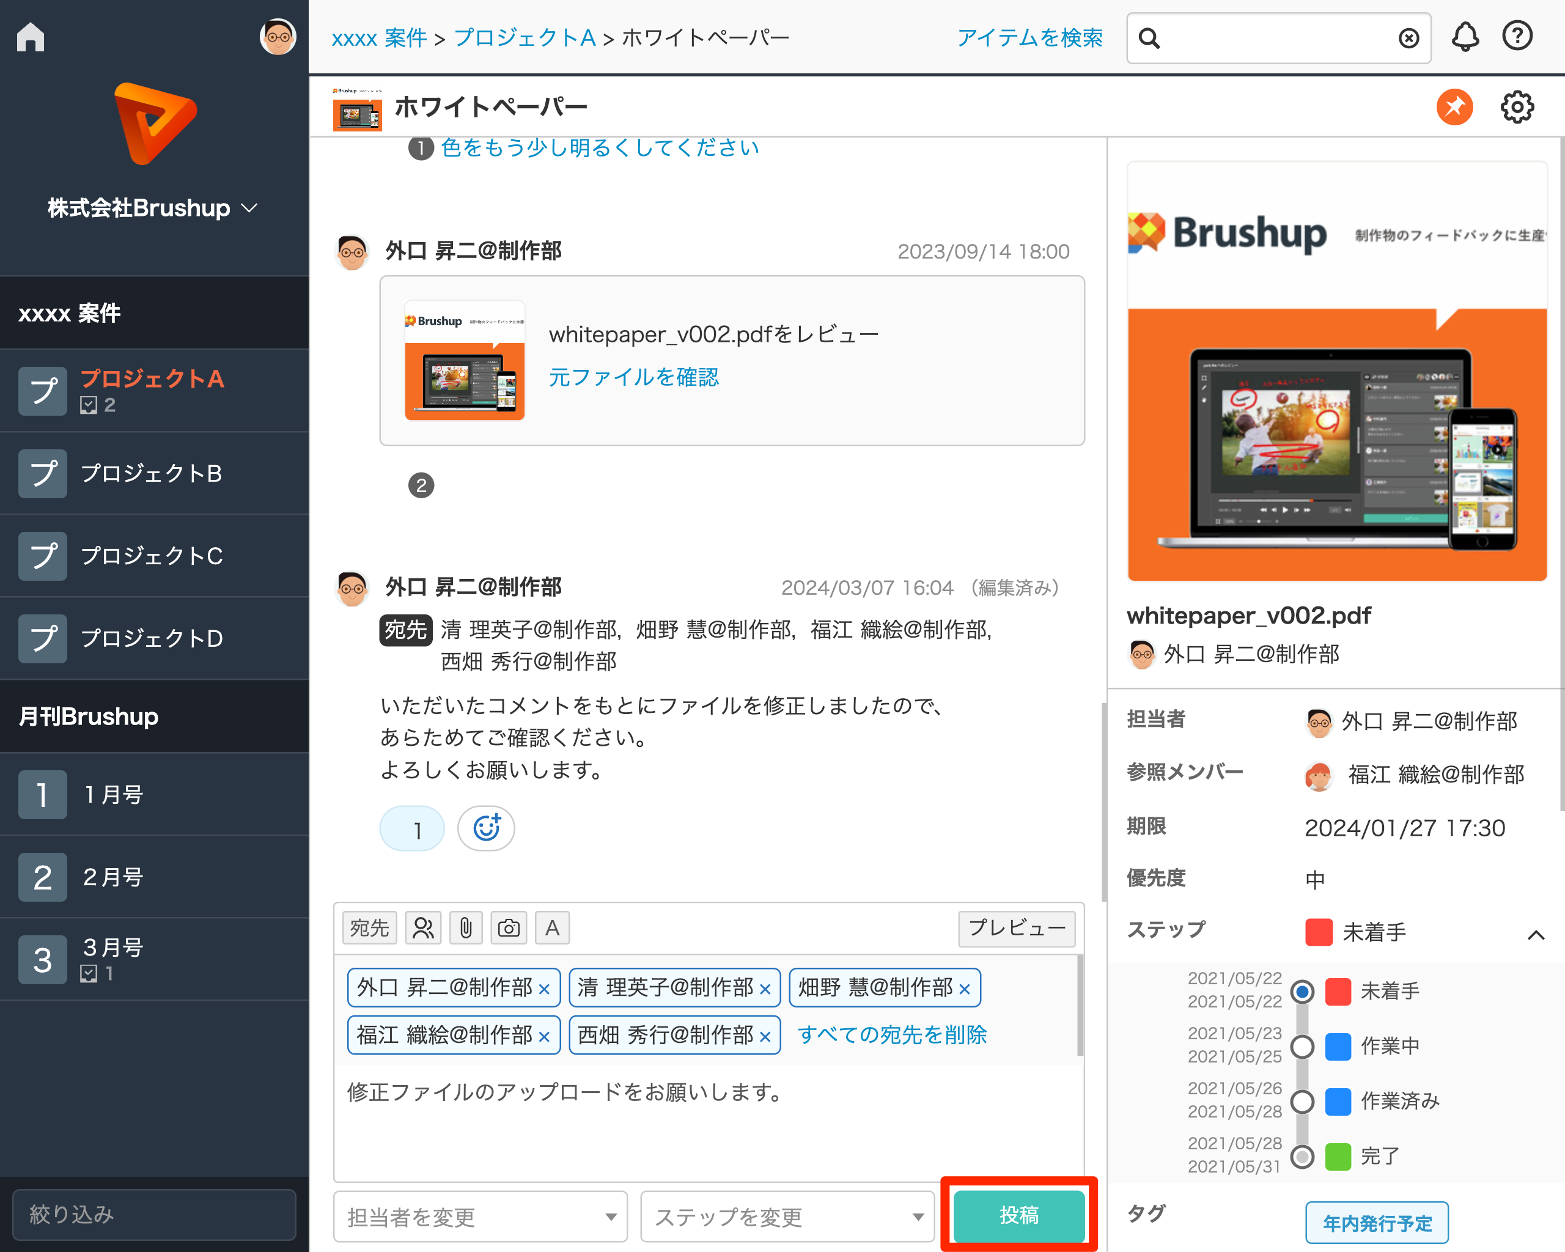Click the 元ファイルを確認 link
1565x1252 pixels.
(634, 377)
